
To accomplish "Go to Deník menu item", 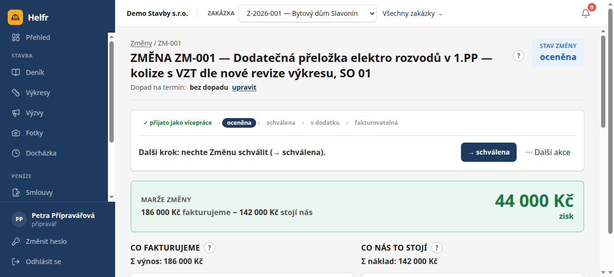I will pyautogui.click(x=54, y=72).
